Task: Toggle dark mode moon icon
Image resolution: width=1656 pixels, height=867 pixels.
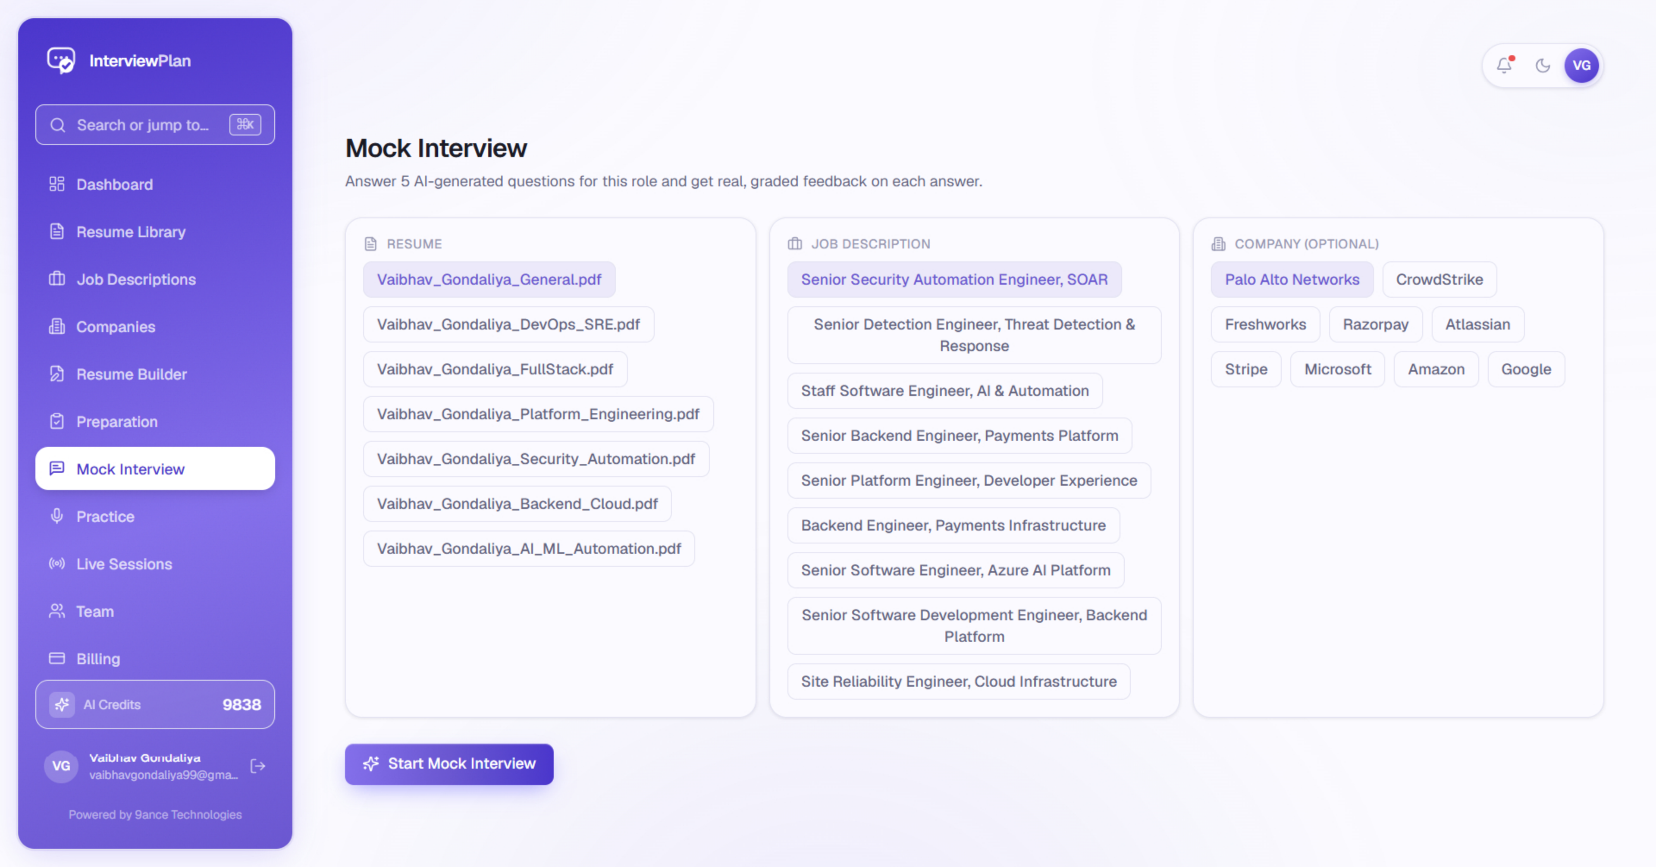Action: click(x=1542, y=65)
